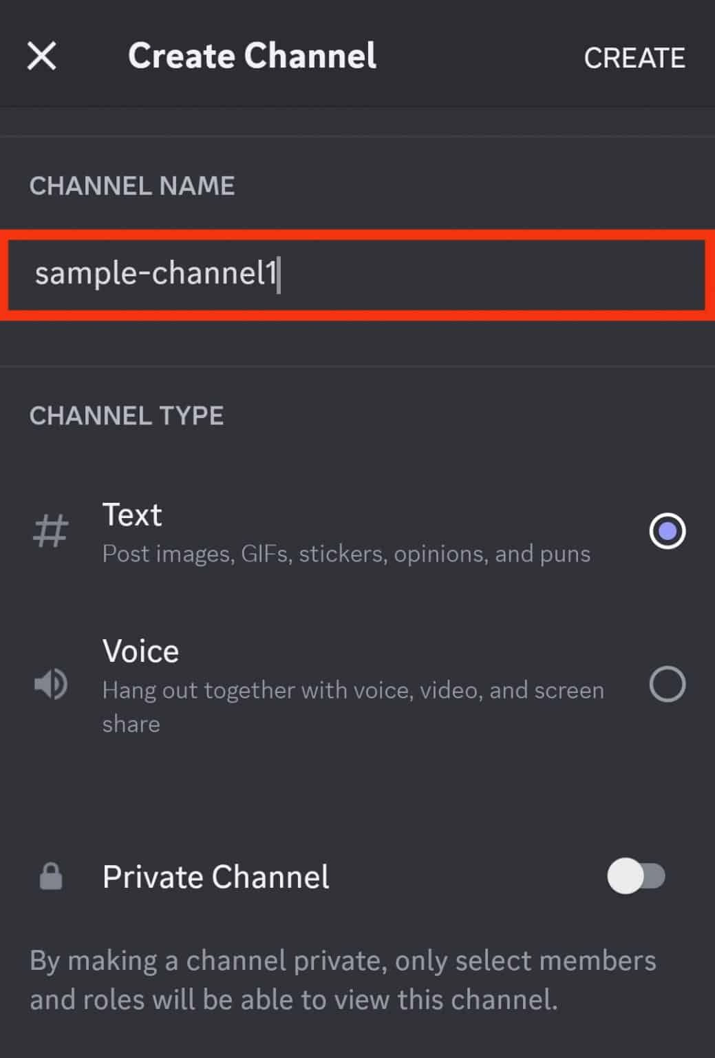This screenshot has height=1058, width=715.
Task: Click the CHANNEL TYPE section label
Action: click(126, 415)
